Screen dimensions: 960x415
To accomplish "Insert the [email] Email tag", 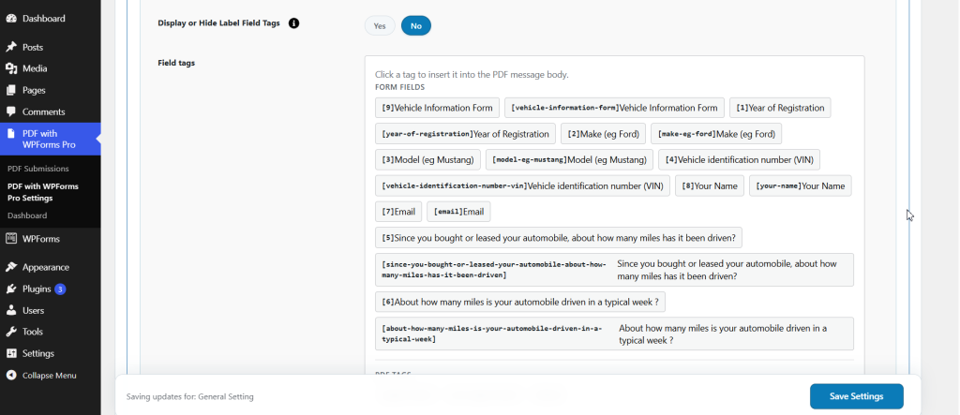I will 458,212.
